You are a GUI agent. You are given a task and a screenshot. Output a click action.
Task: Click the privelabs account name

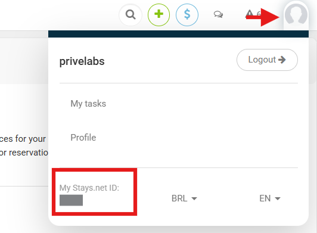(82, 61)
